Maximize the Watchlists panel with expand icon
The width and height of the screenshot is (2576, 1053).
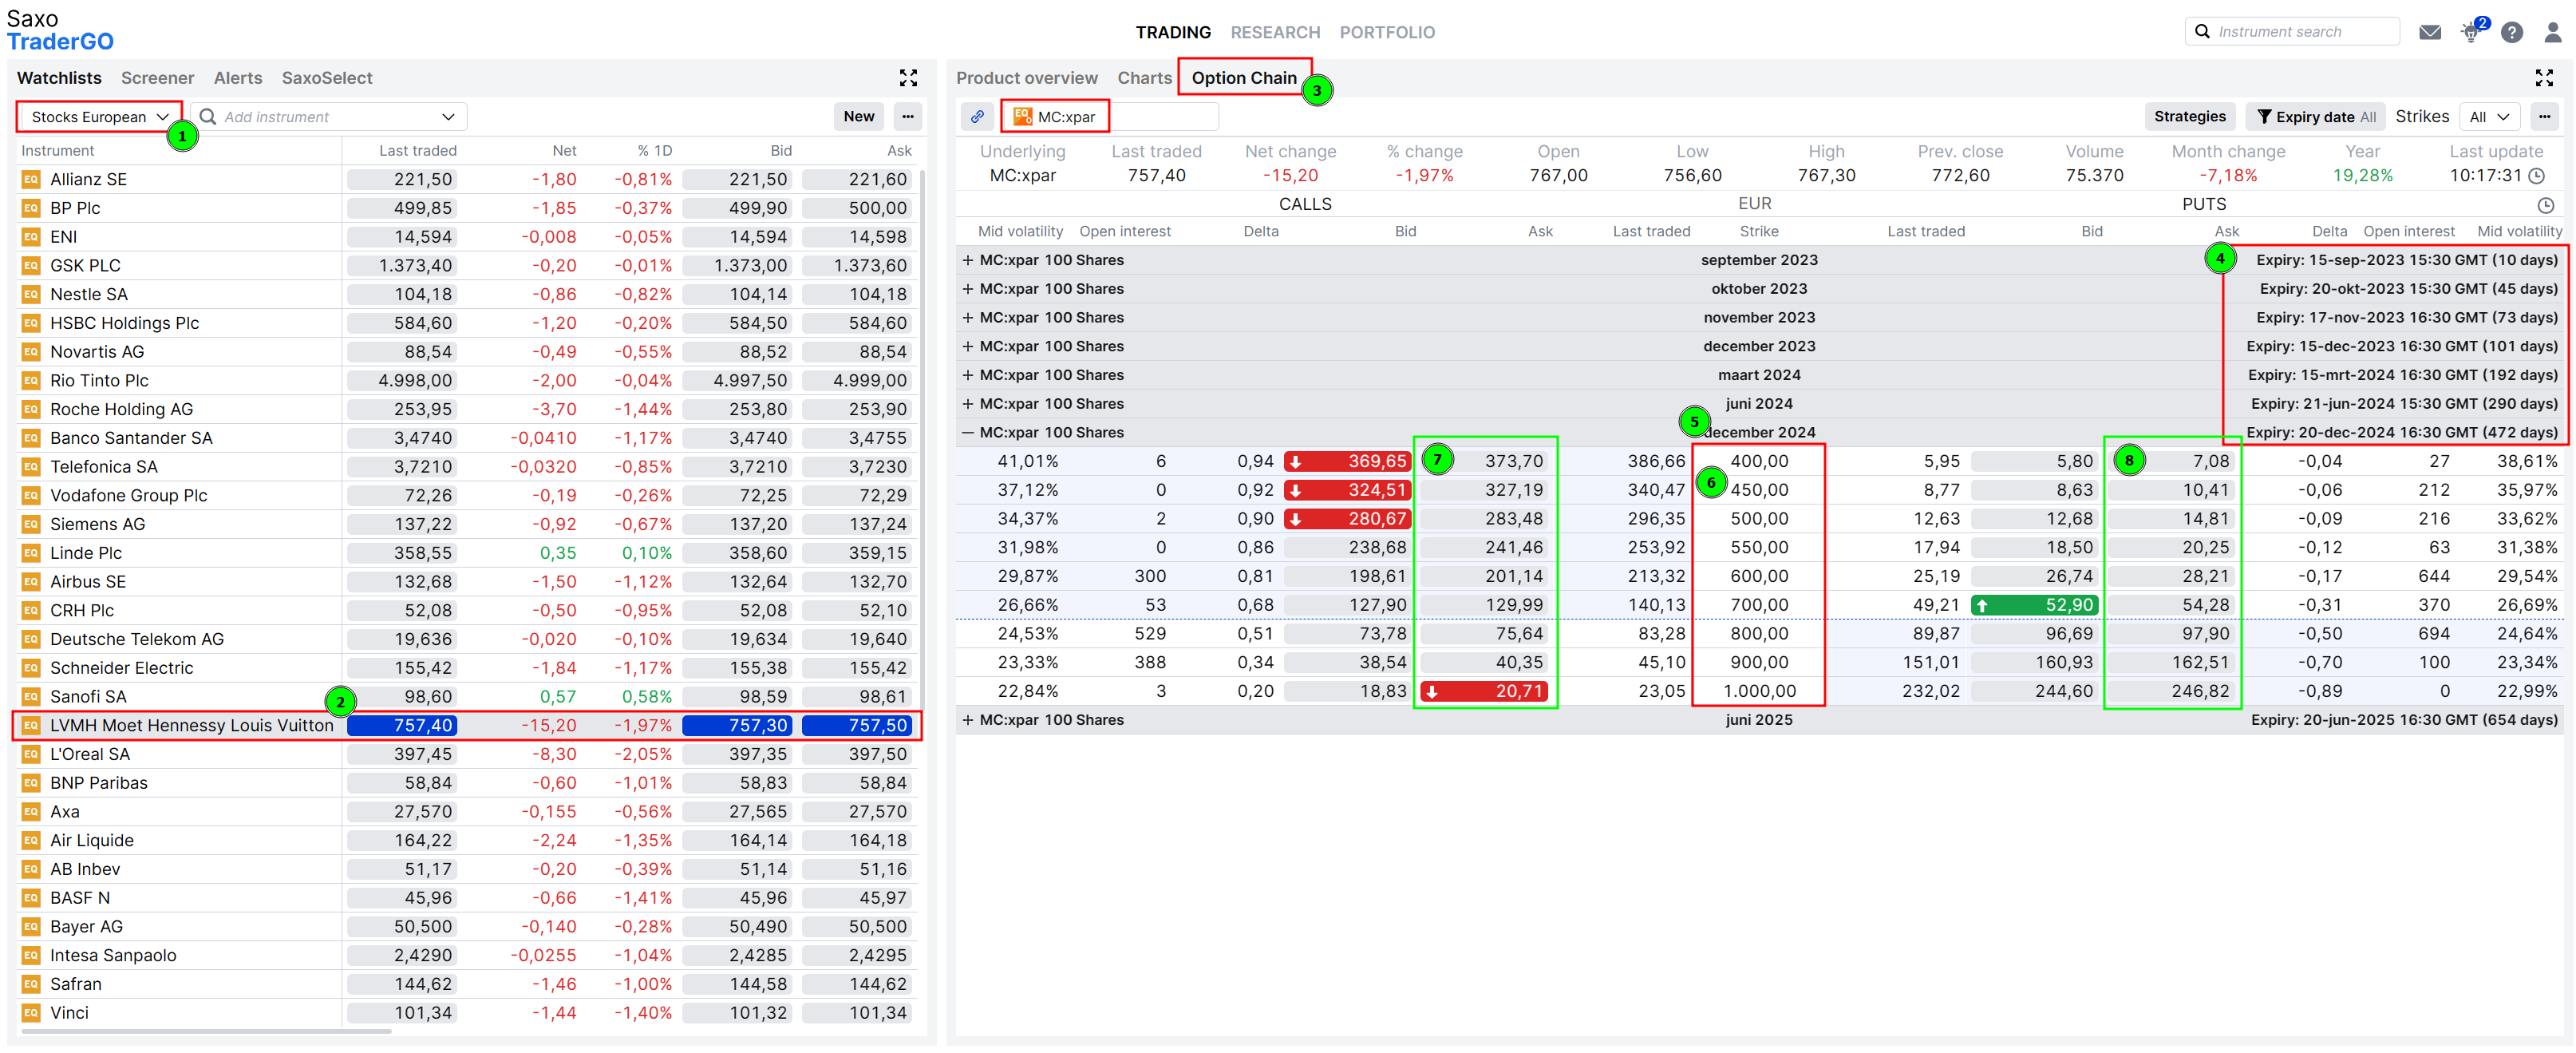pyautogui.click(x=907, y=78)
